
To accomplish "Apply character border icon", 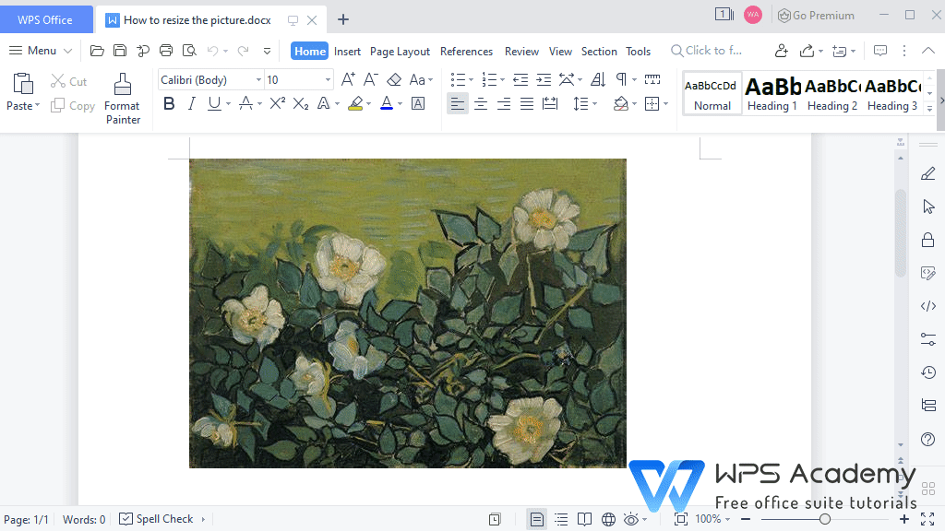I will (x=418, y=103).
